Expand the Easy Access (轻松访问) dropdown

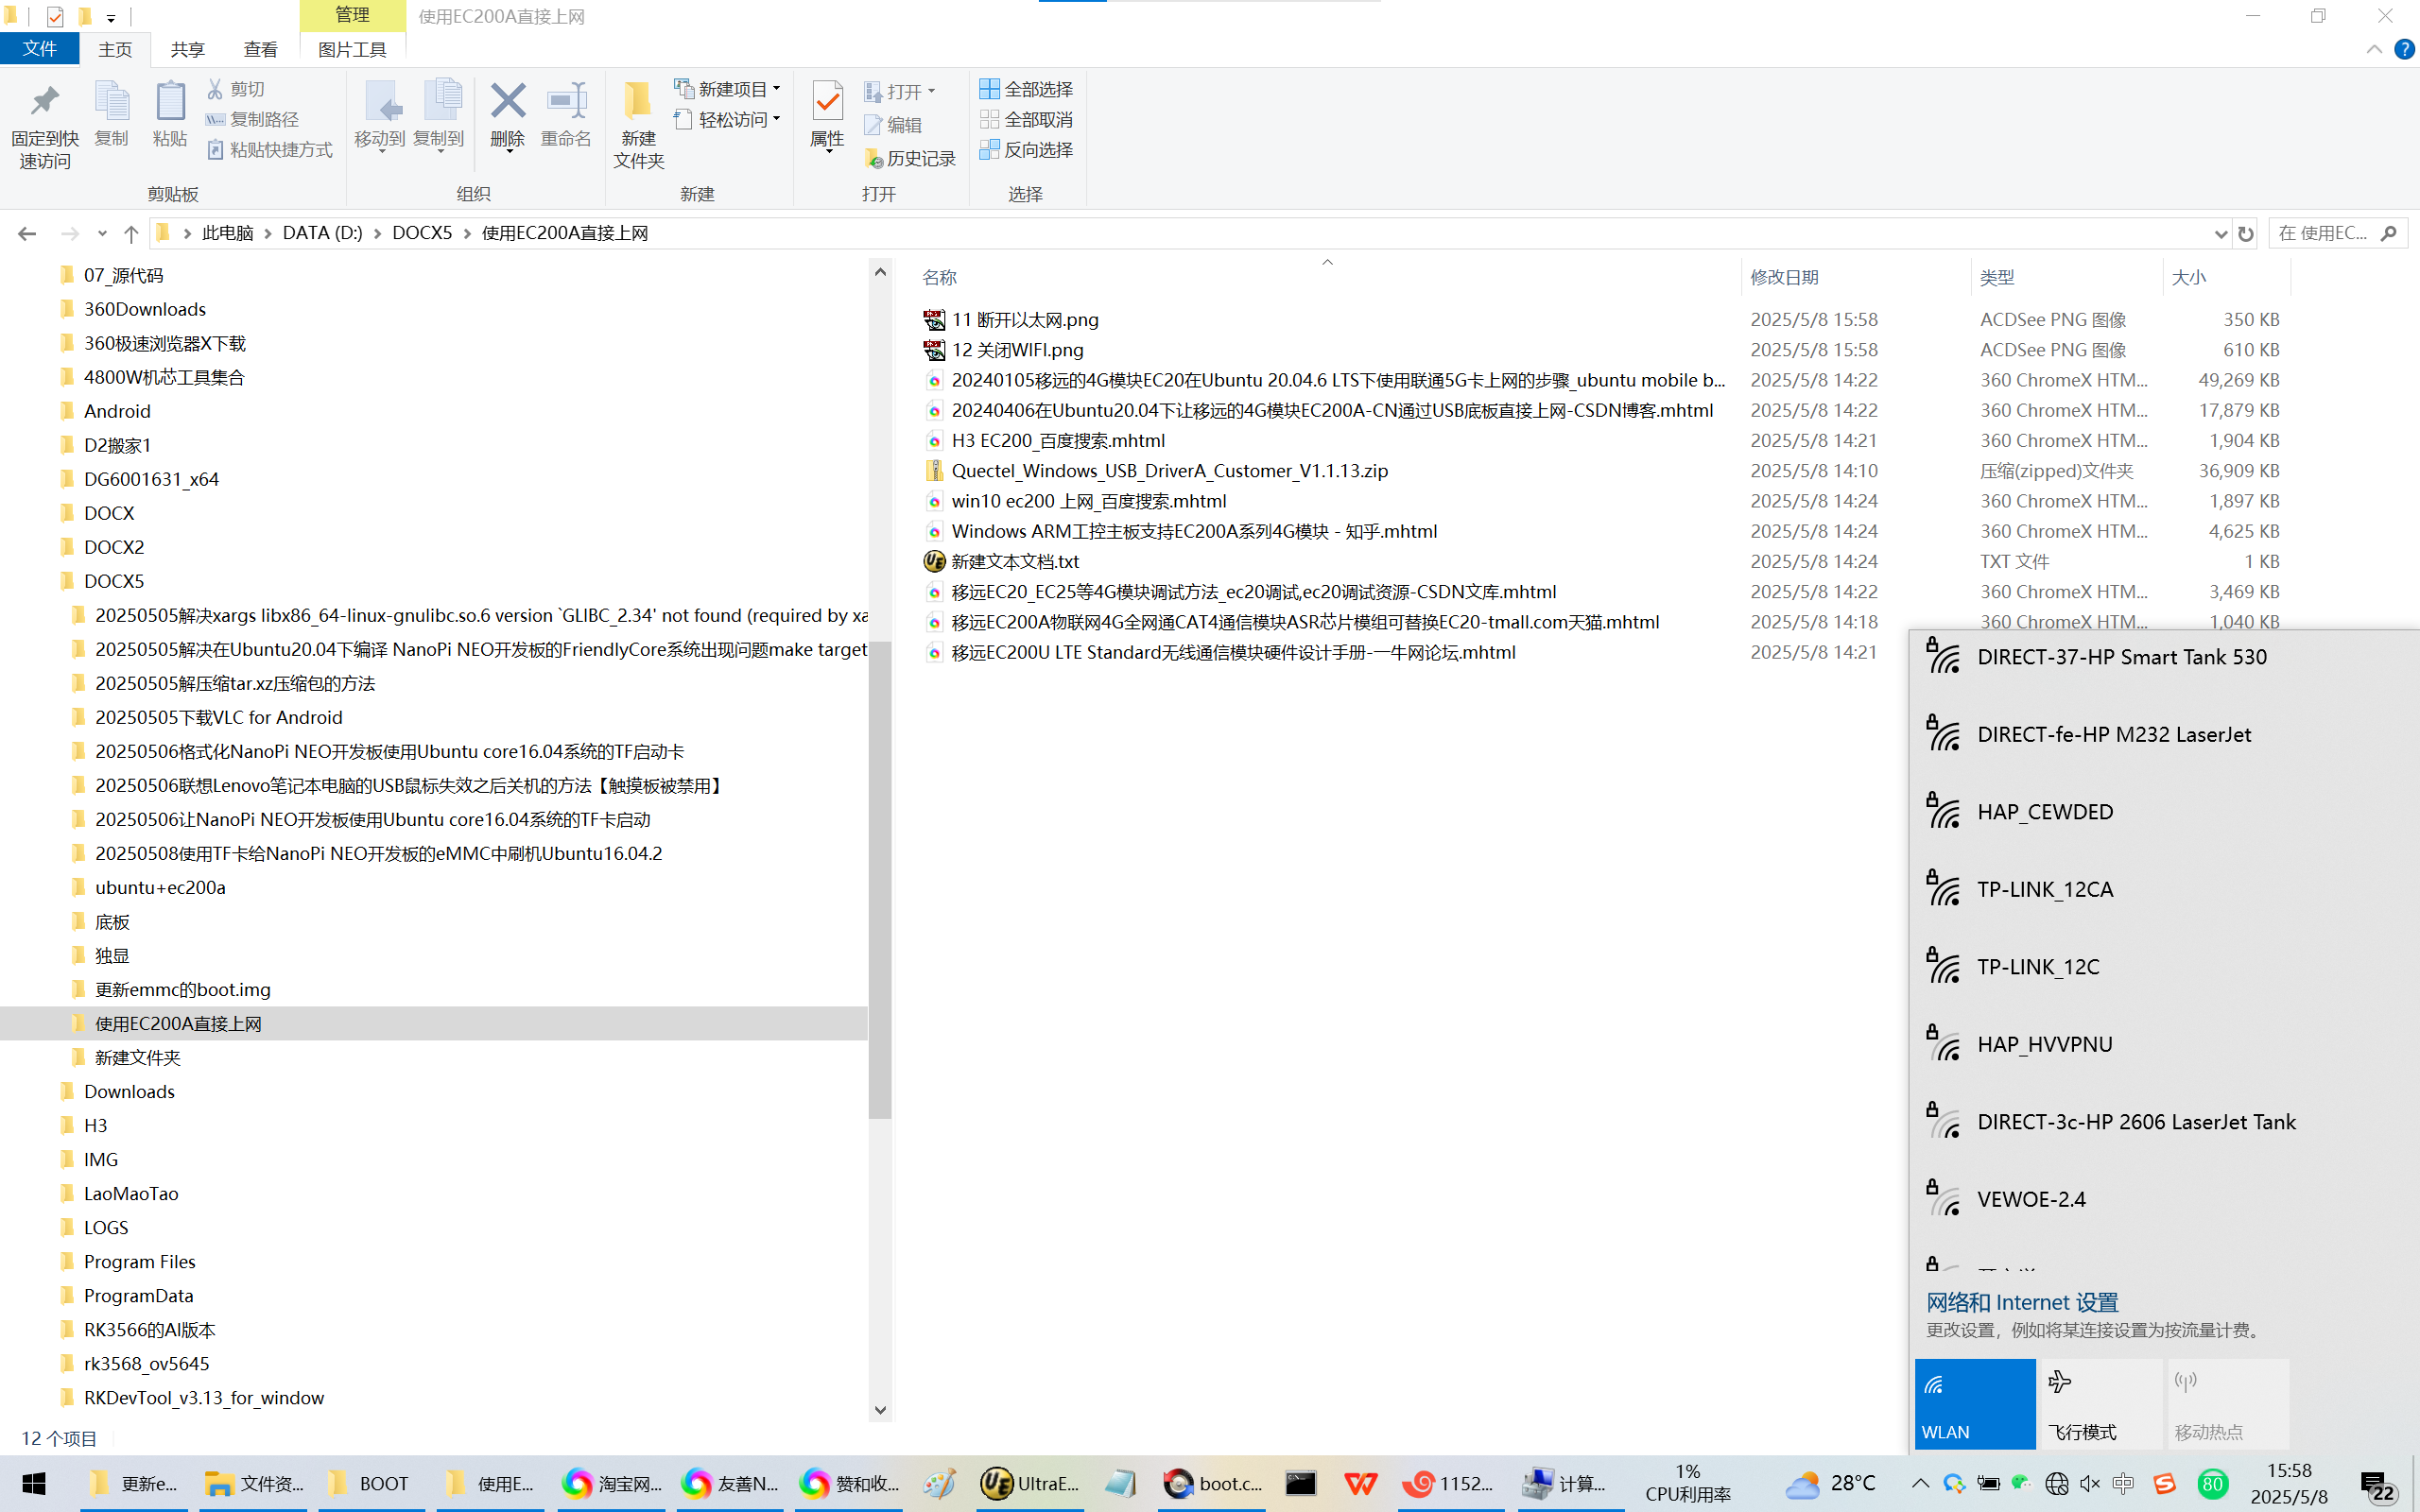point(777,119)
